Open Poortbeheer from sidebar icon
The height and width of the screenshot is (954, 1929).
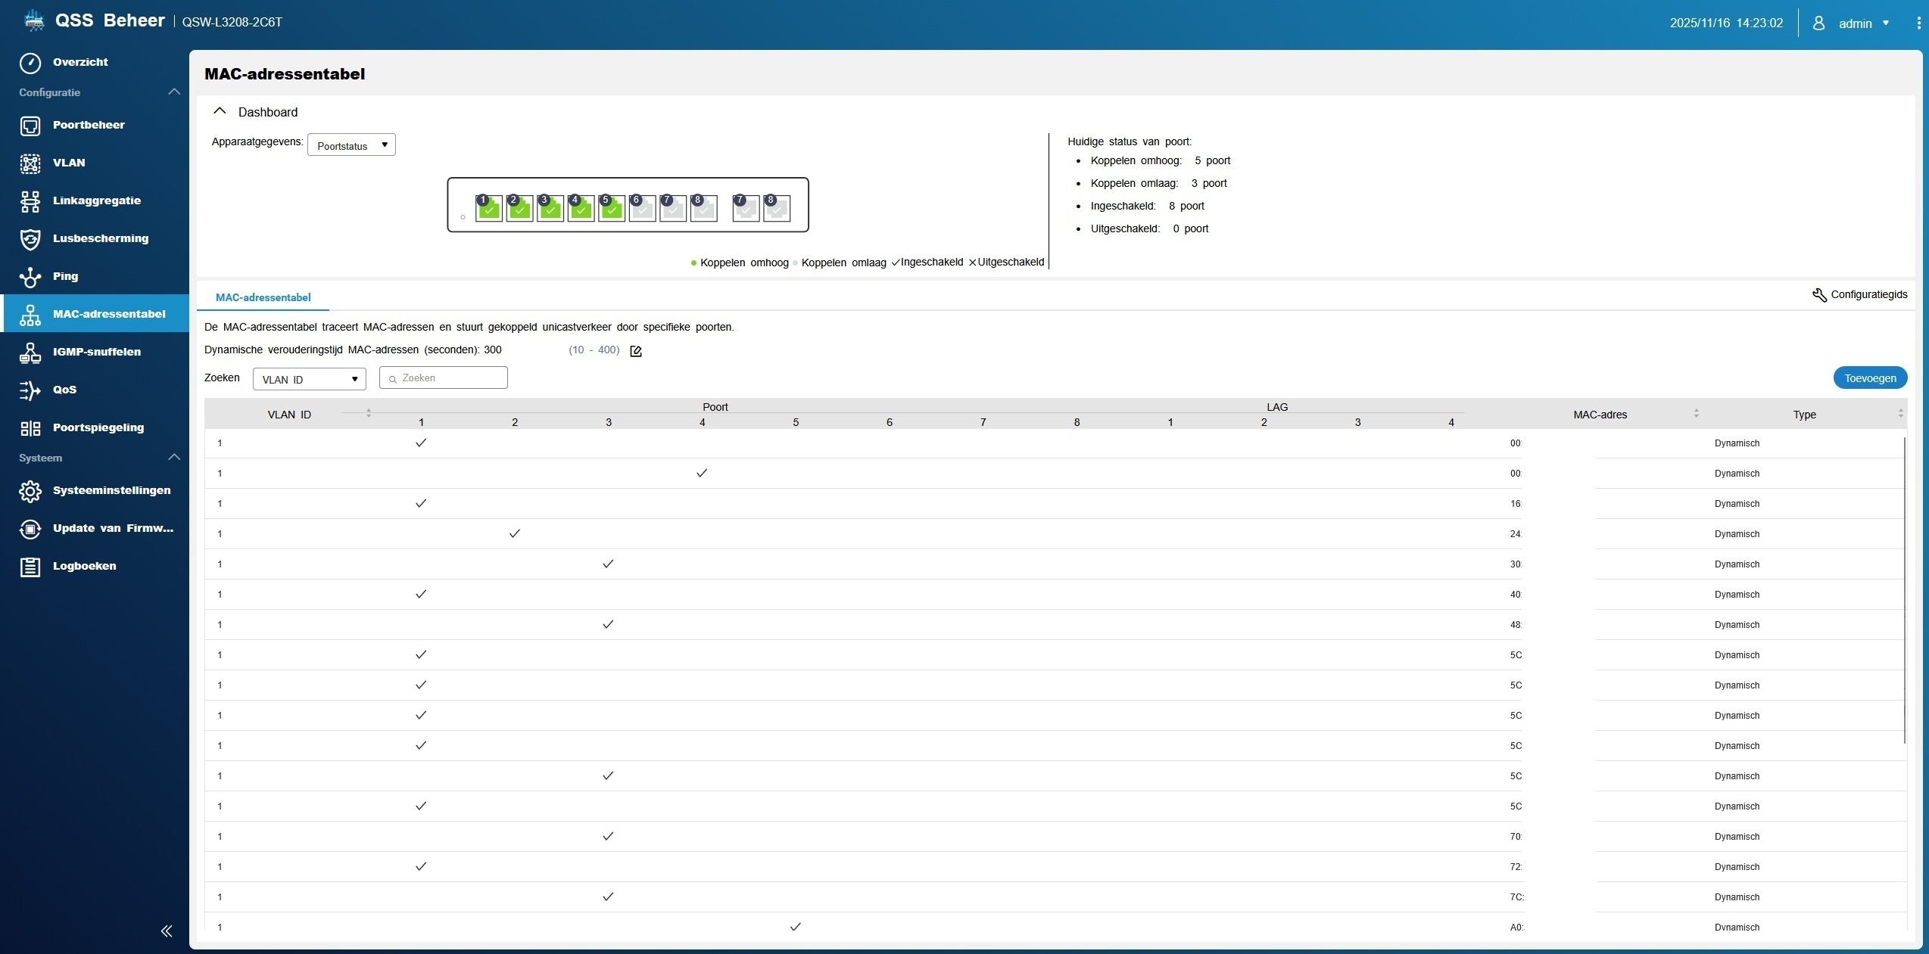pos(30,126)
